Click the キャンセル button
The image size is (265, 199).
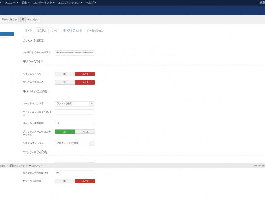click(30, 19)
